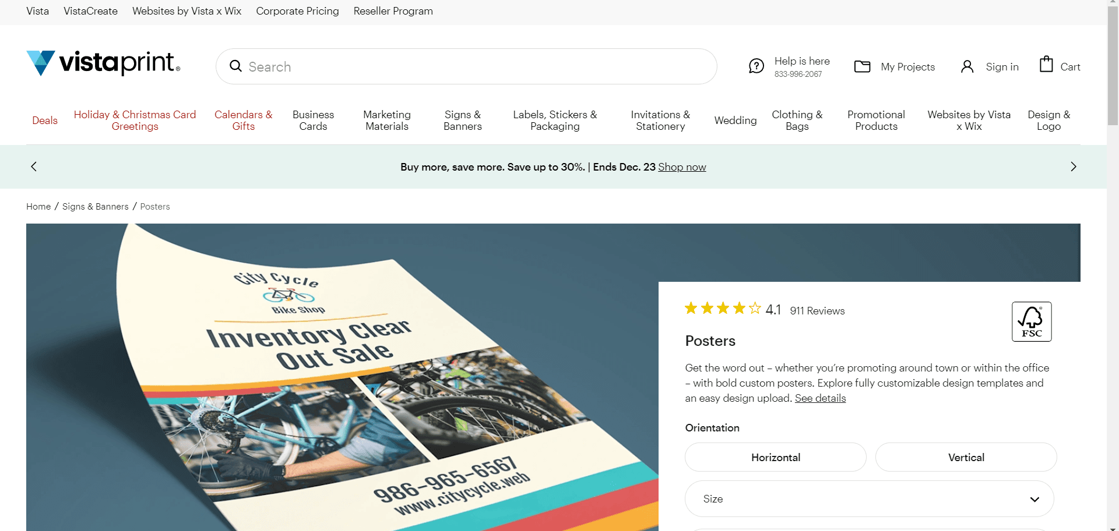Screen dimensions: 1119x531
Task: Open the Deals menu
Action: [45, 121]
